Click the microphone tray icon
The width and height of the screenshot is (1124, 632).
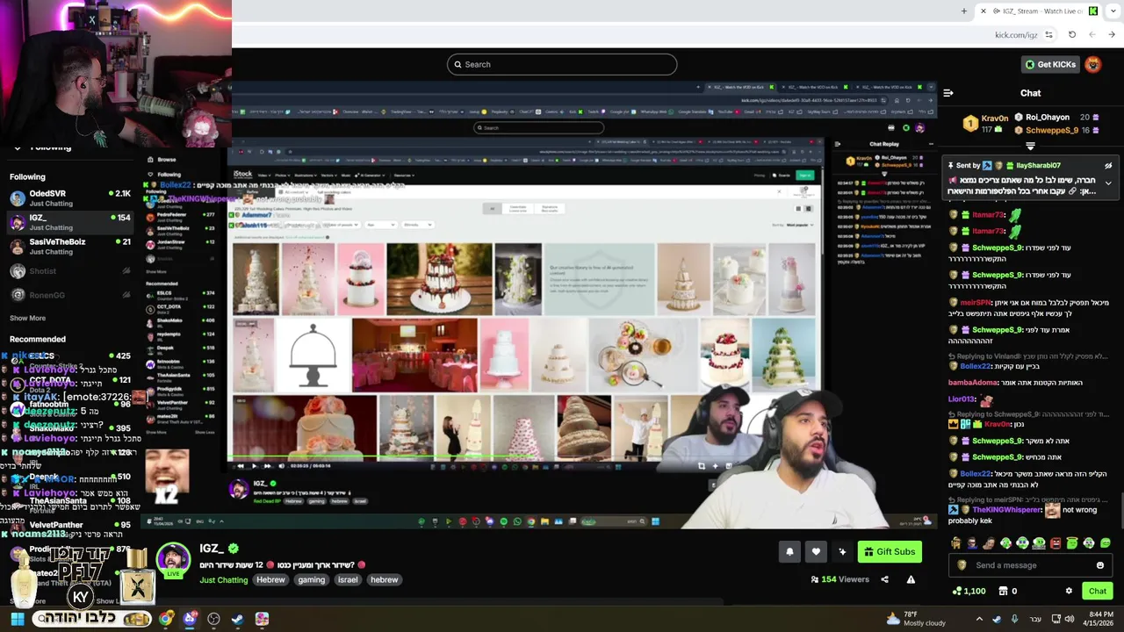(1014, 619)
